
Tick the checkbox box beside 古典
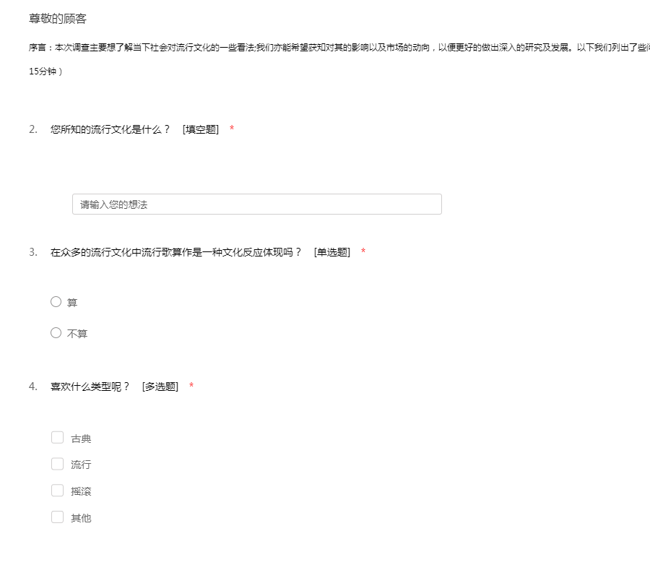click(58, 438)
